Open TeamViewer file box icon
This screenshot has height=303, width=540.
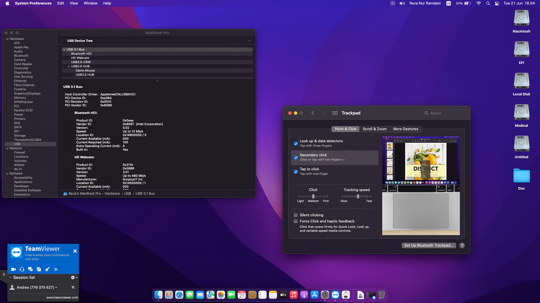click(39, 269)
